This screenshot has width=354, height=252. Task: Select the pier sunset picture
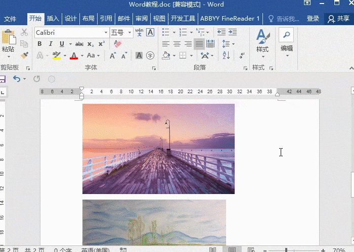pyautogui.click(x=158, y=149)
